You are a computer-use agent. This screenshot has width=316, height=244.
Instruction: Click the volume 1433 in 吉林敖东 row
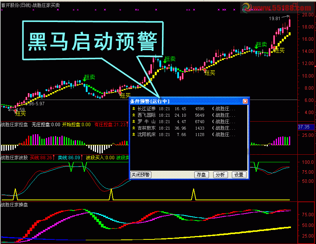pos(200,128)
